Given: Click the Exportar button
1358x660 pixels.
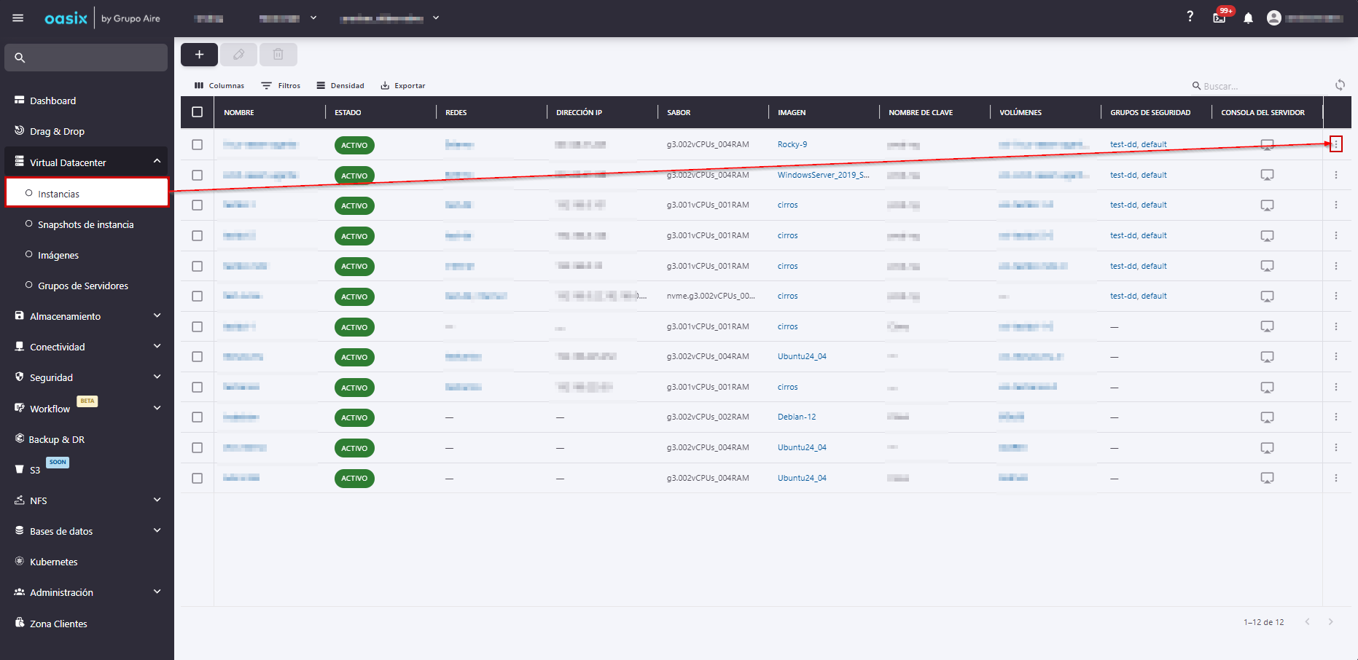Looking at the screenshot, I should tap(403, 86).
